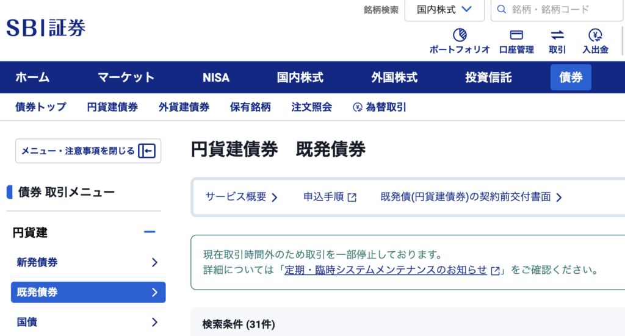Expand the 新発債券 sidebar chevron

pos(154,262)
